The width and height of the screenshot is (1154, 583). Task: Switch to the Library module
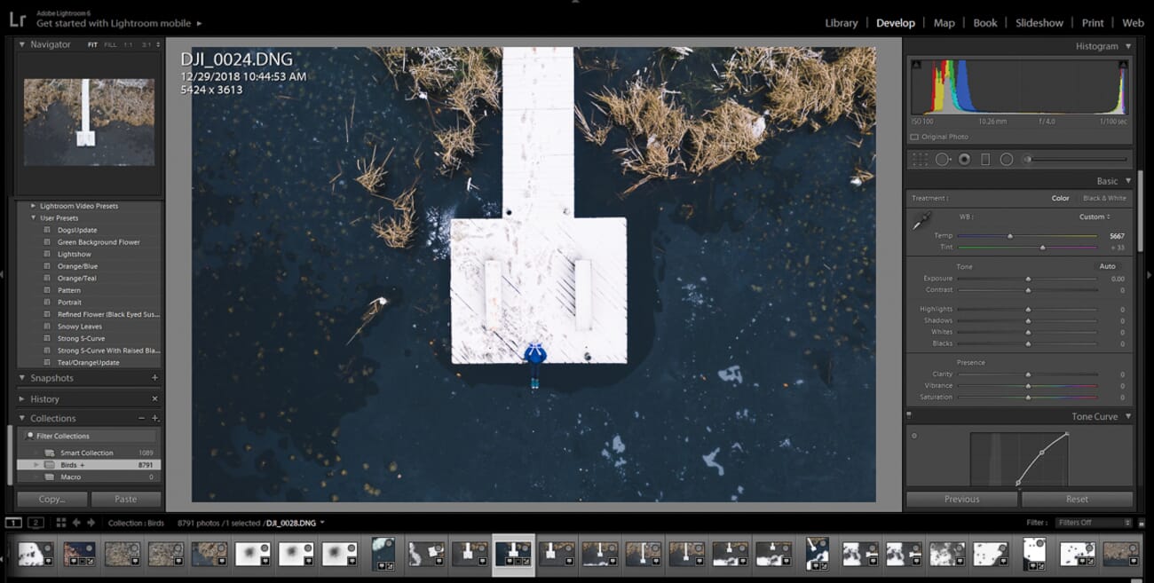click(x=841, y=23)
